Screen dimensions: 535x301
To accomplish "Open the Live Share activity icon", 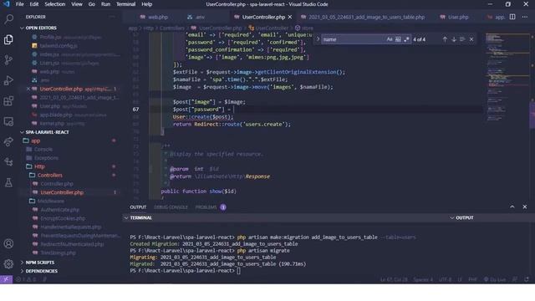I will click(8, 142).
